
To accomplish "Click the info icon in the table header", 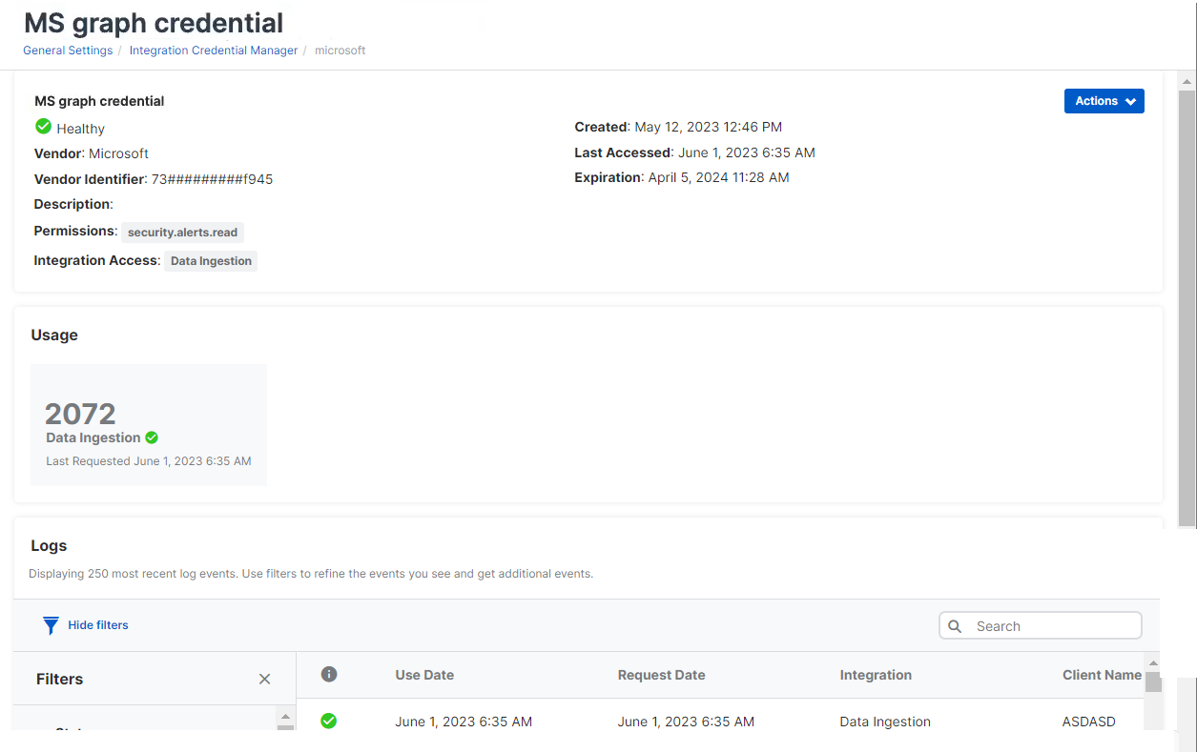I will 329,675.
